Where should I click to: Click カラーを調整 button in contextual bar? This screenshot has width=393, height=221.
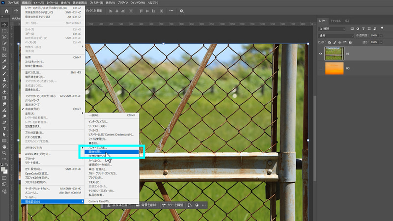click(173, 205)
